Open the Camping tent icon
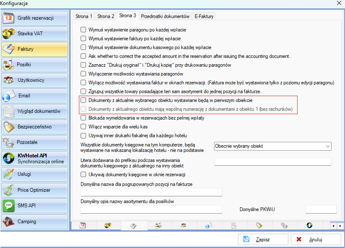This screenshot has height=248, width=345. tap(9, 221)
